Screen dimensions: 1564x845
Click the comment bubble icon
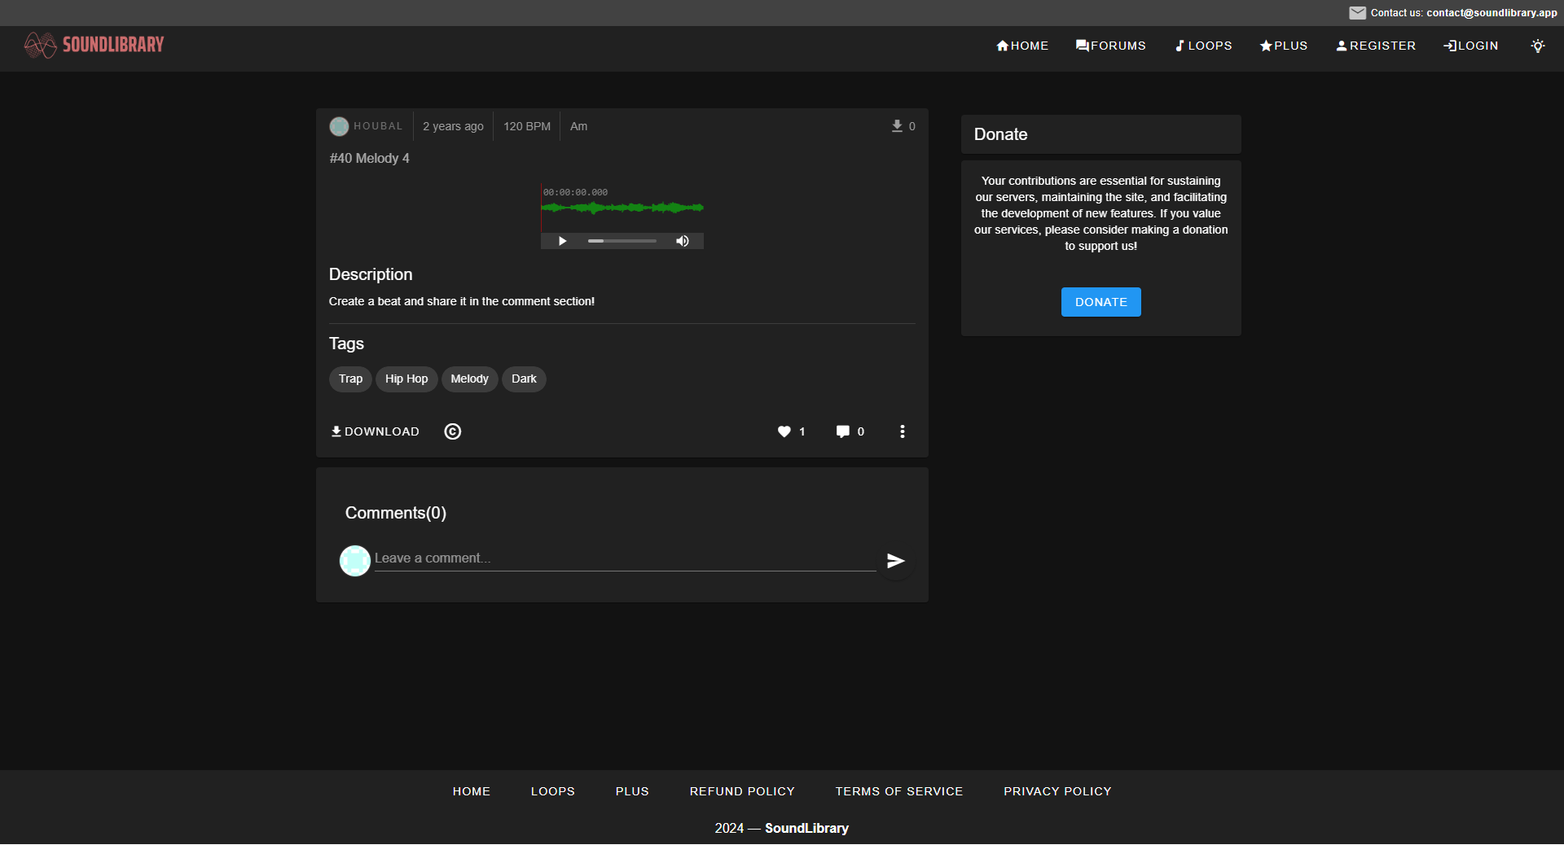[x=843, y=431]
